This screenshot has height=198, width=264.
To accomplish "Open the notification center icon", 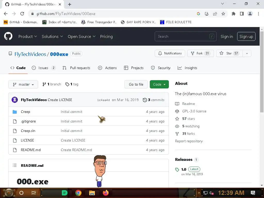I will pos(253,193).
